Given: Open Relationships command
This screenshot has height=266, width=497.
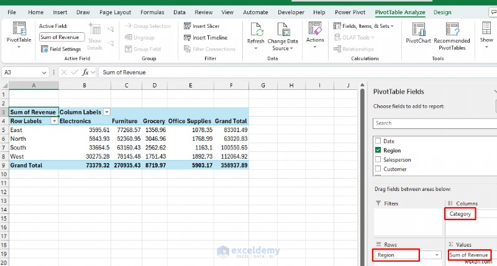Looking at the screenshot, I should (x=353, y=49).
